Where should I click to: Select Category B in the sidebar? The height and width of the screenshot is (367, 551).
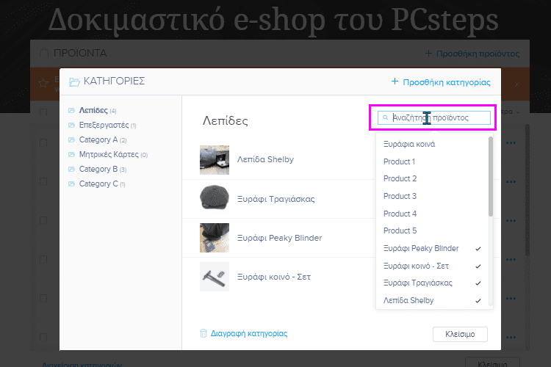(98, 170)
